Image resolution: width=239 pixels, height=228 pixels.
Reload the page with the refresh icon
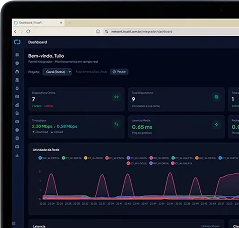[28, 31]
